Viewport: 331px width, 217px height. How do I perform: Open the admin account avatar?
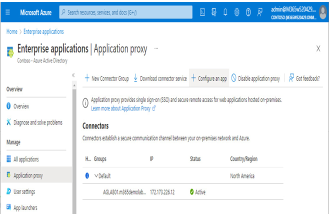pos(323,12)
